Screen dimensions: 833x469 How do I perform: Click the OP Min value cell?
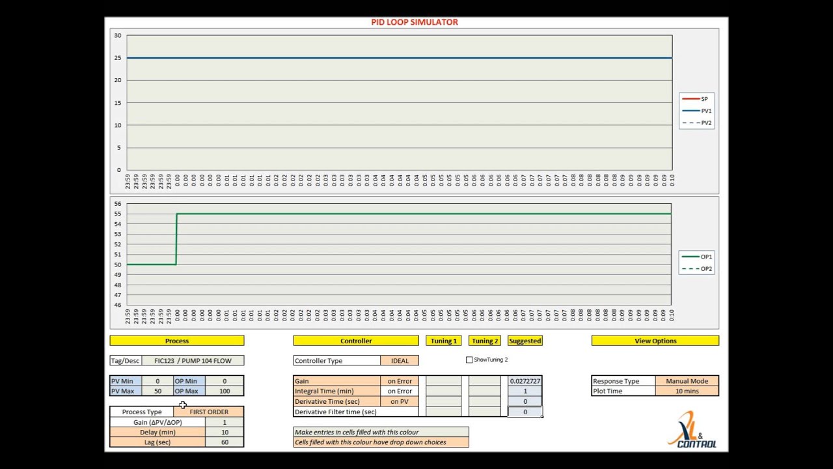tap(225, 381)
